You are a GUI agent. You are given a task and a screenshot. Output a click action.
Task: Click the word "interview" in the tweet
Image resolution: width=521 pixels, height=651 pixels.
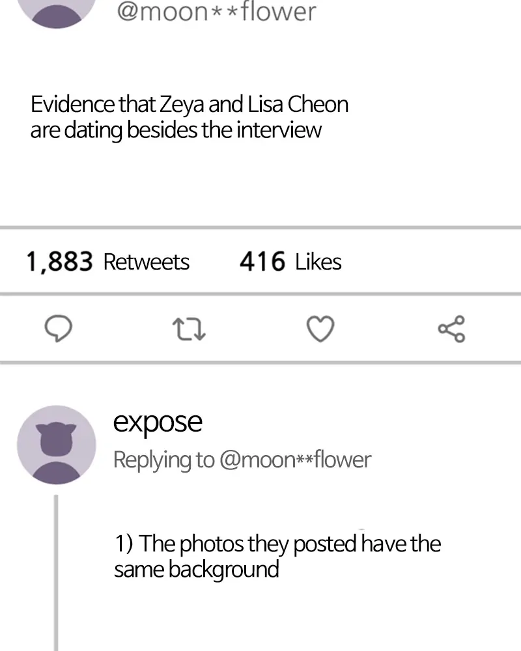pos(279,130)
